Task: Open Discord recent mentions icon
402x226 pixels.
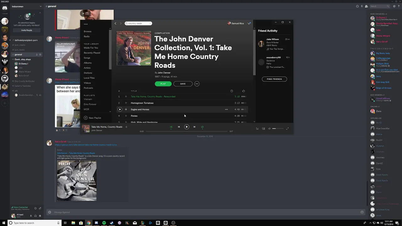Action: 394,6
